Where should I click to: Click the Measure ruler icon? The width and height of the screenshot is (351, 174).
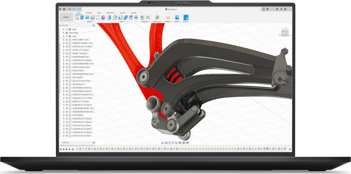168,17
